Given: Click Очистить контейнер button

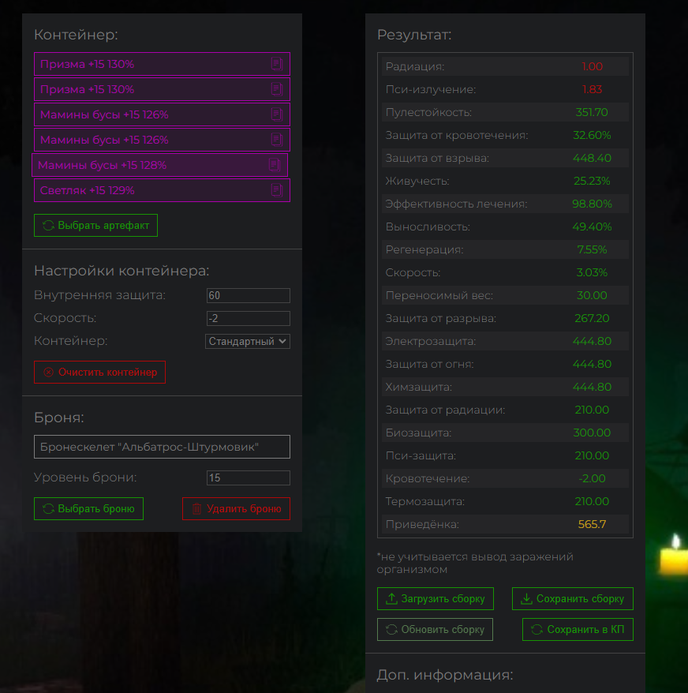Looking at the screenshot, I should 99,372.
